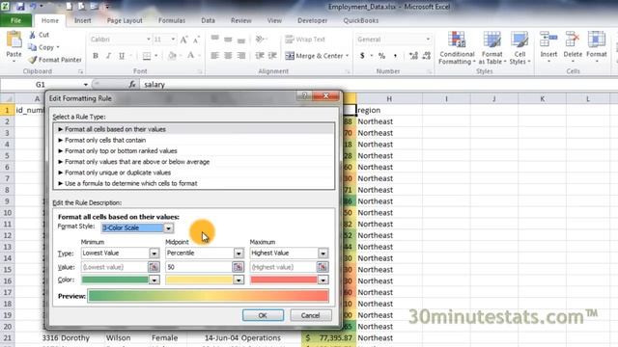Screen dimensions: 618x347
Task: Pick Minimum range selector icon
Action: tap(154, 267)
